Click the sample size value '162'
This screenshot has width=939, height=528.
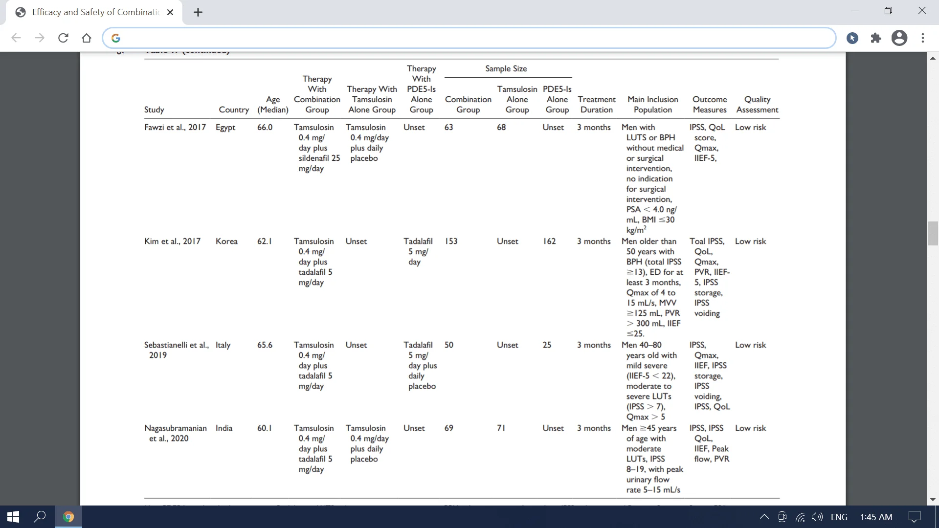549,241
